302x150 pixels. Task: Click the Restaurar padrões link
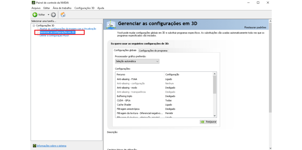pos(255,27)
